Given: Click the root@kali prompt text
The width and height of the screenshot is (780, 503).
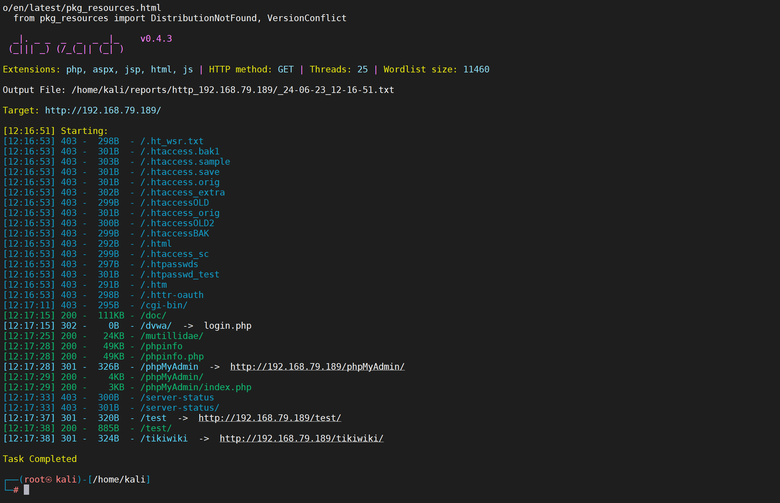Looking at the screenshot, I should tap(50, 480).
